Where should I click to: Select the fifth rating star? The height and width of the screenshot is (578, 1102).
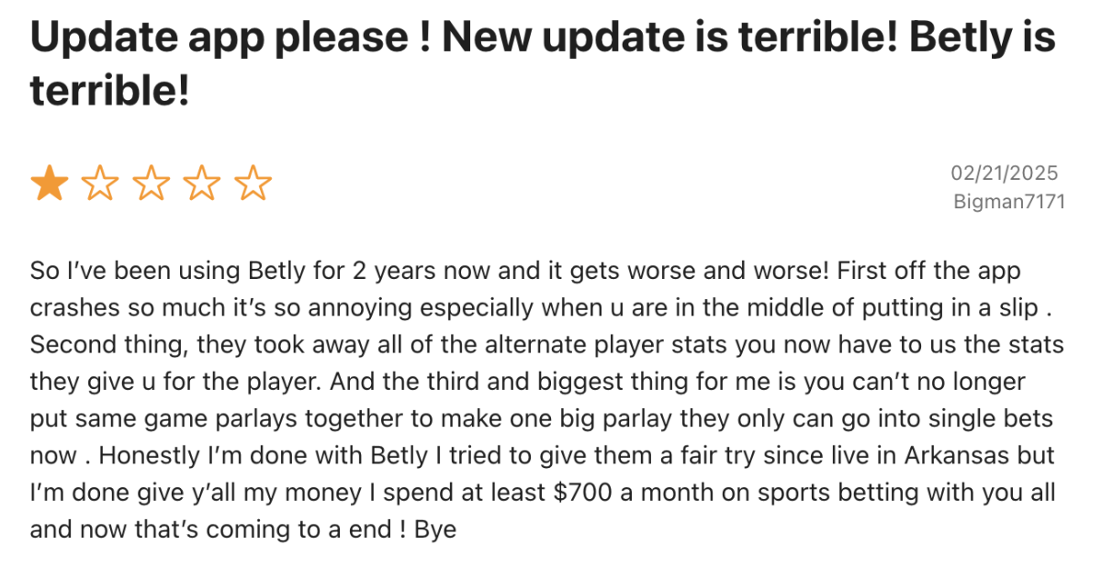pyautogui.click(x=253, y=184)
